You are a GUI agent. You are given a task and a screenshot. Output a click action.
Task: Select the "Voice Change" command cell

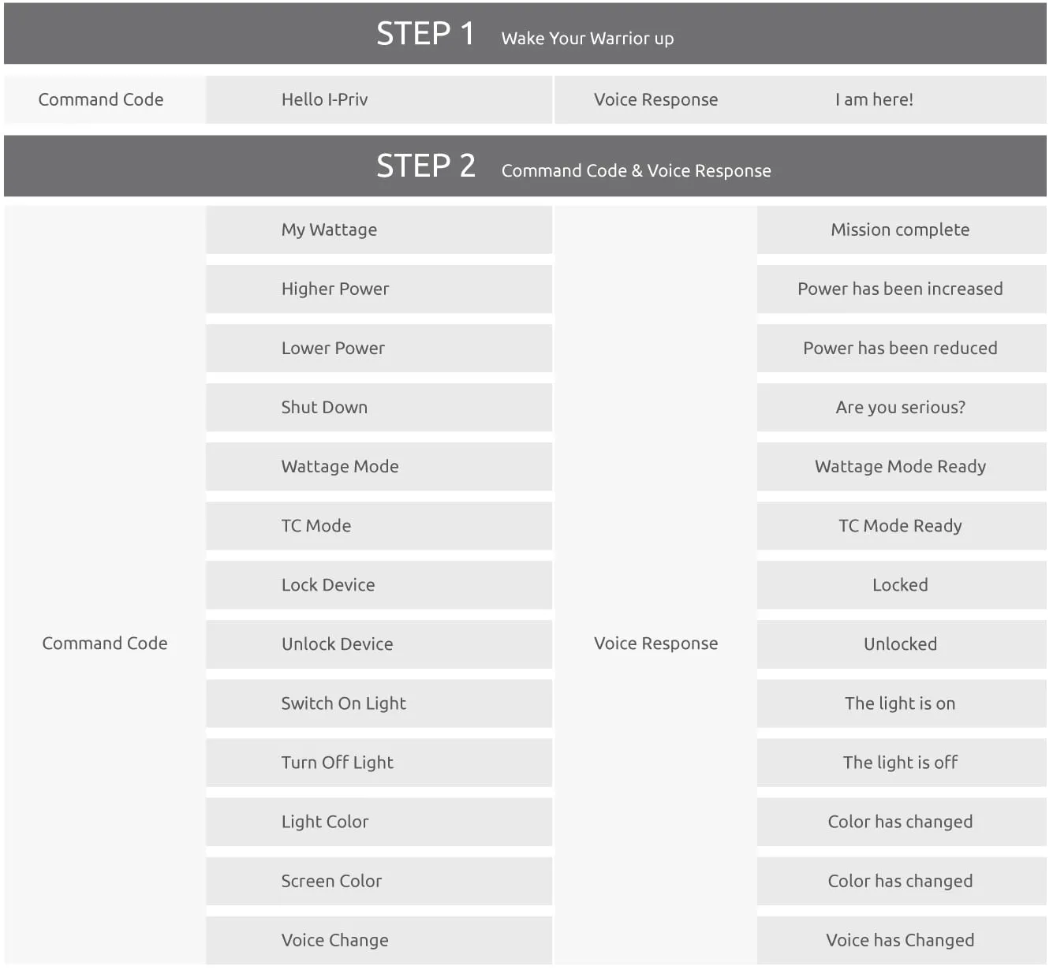point(379,940)
